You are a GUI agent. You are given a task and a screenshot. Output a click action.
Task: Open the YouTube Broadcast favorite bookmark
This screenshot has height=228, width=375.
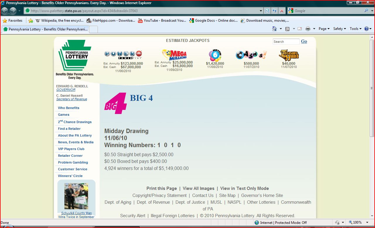tap(162, 21)
